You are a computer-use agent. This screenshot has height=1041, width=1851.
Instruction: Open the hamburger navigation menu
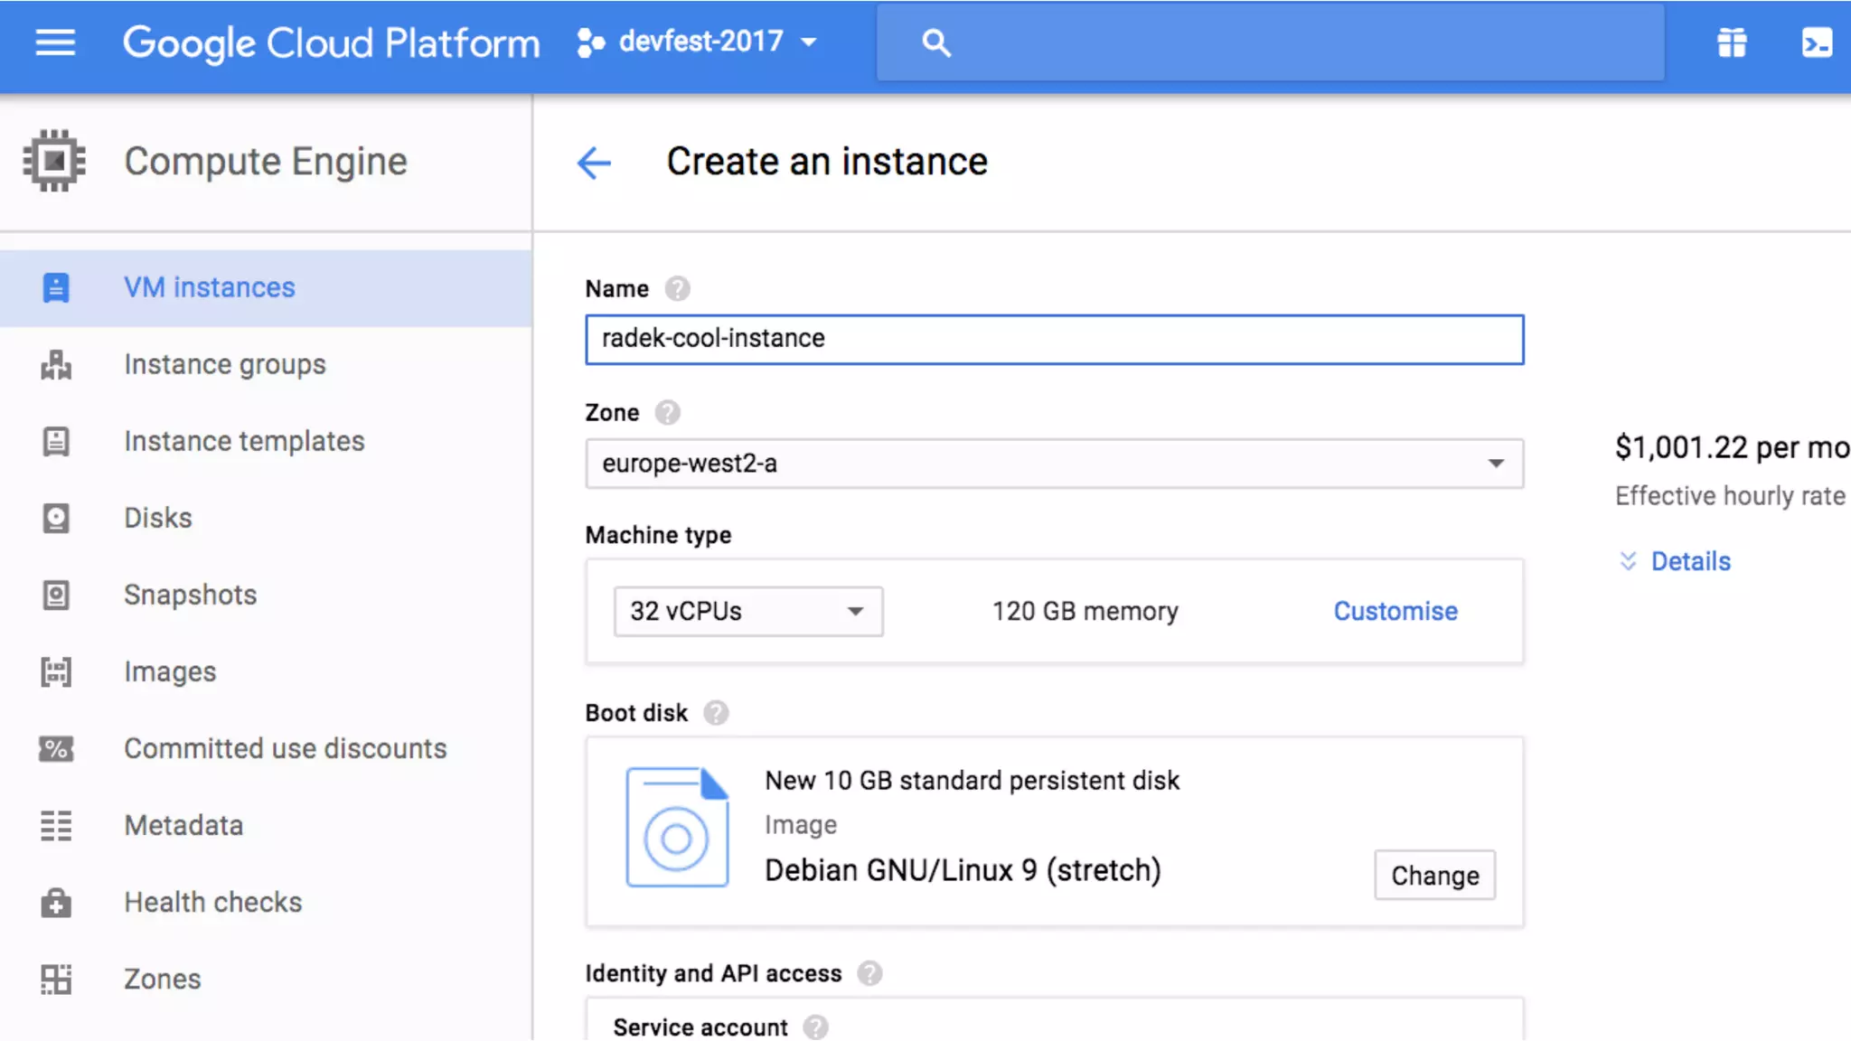pyautogui.click(x=55, y=42)
